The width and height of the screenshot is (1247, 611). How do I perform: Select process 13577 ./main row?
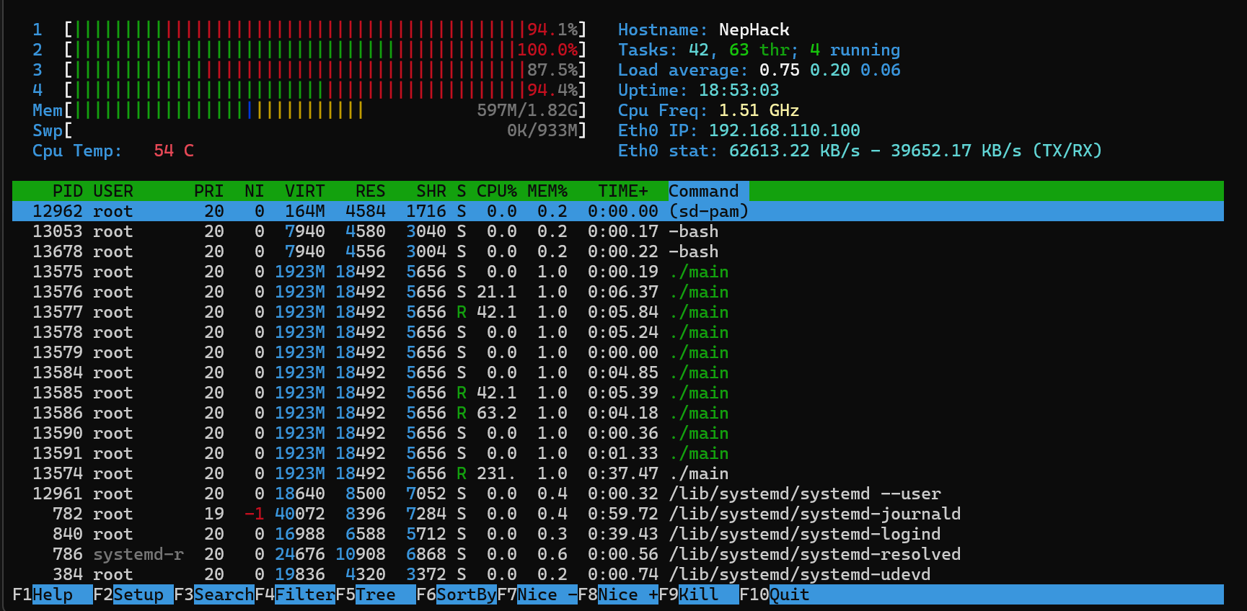[618, 312]
